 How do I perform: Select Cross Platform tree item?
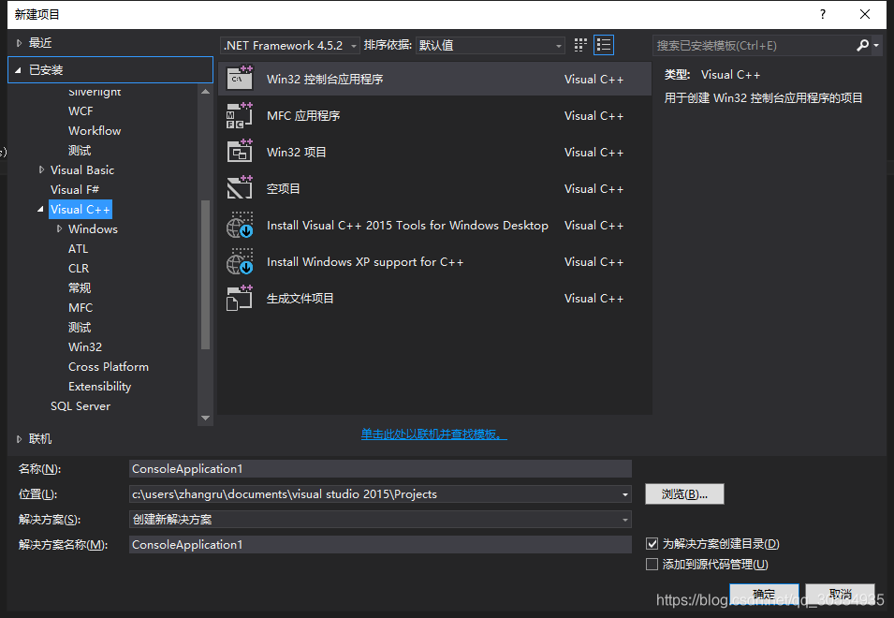(x=109, y=366)
